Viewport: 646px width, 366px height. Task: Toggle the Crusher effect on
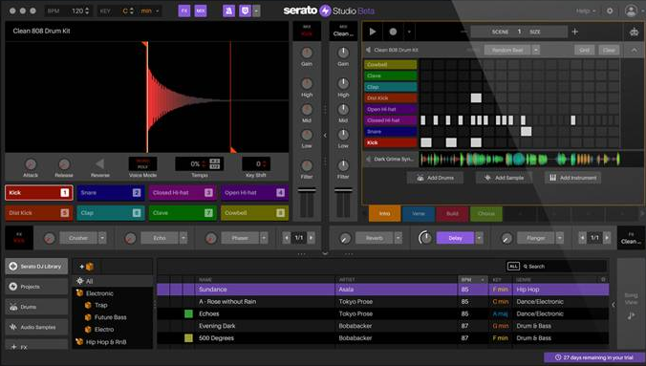[x=78, y=238]
